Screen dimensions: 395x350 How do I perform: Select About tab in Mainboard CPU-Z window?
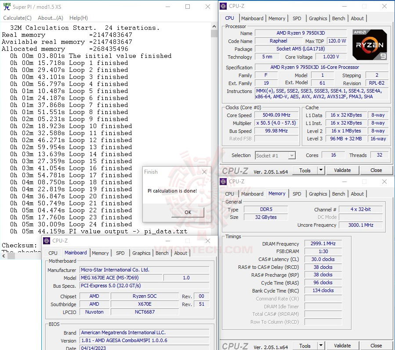point(181,253)
